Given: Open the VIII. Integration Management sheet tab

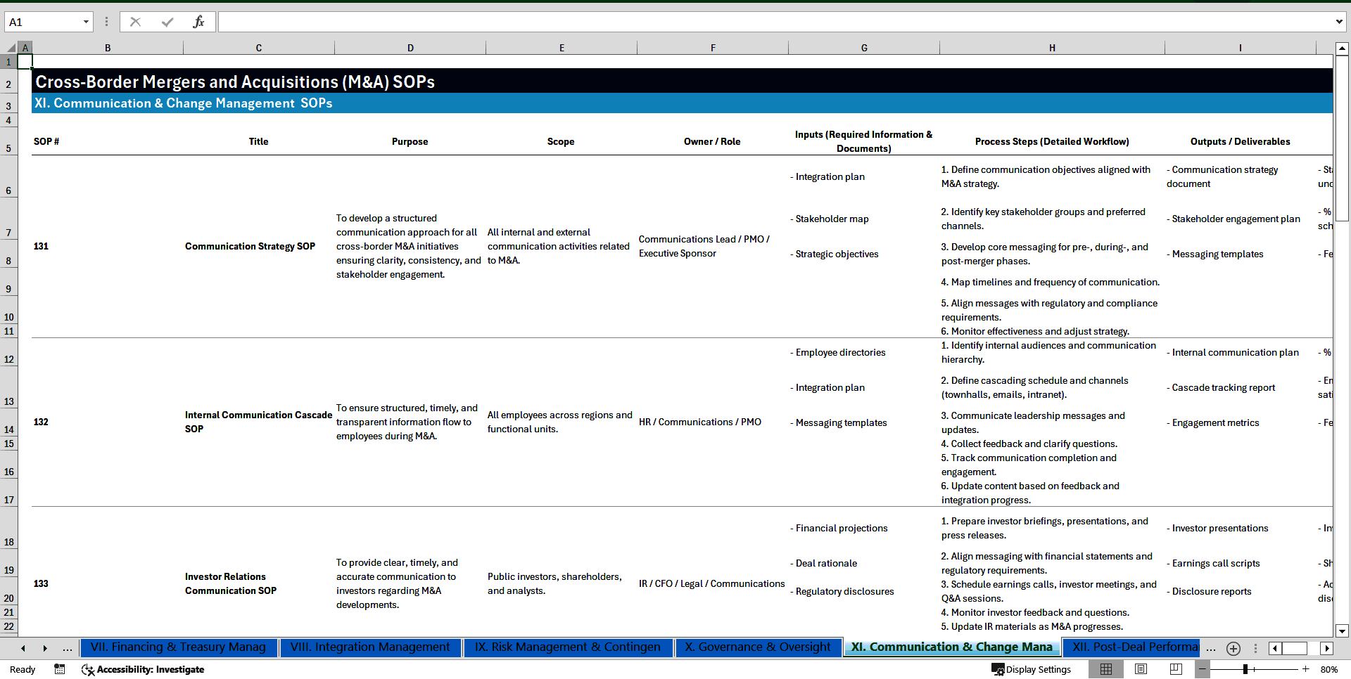Looking at the screenshot, I should [x=371, y=647].
